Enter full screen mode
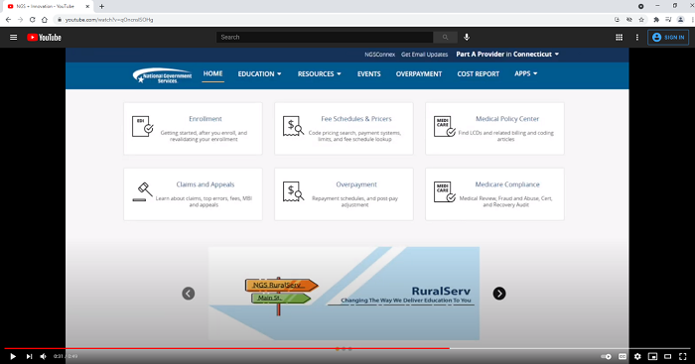Image resolution: width=695 pixels, height=364 pixels. 683,356
